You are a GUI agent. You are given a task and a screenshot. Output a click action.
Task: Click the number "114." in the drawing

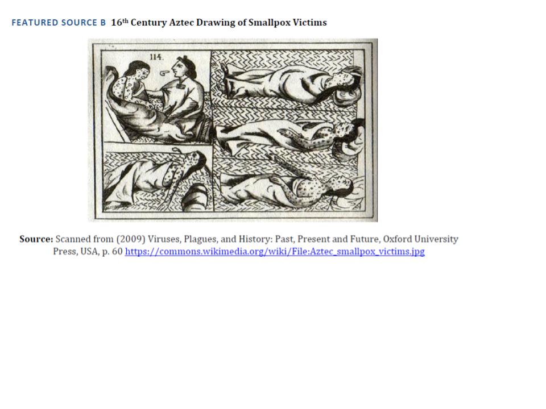coord(156,57)
